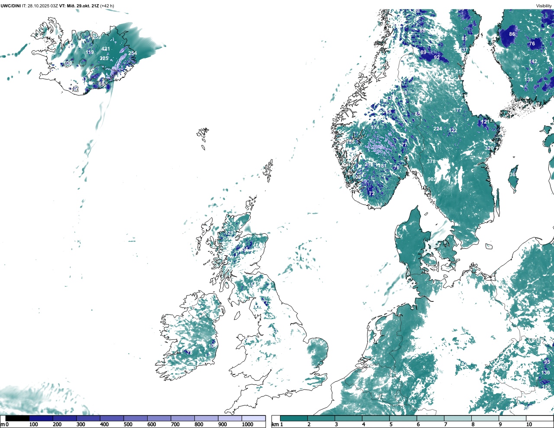The height and width of the screenshot is (428, 554).
Task: Click the 1000 tick label on the meter scale
Action: [x=248, y=425]
